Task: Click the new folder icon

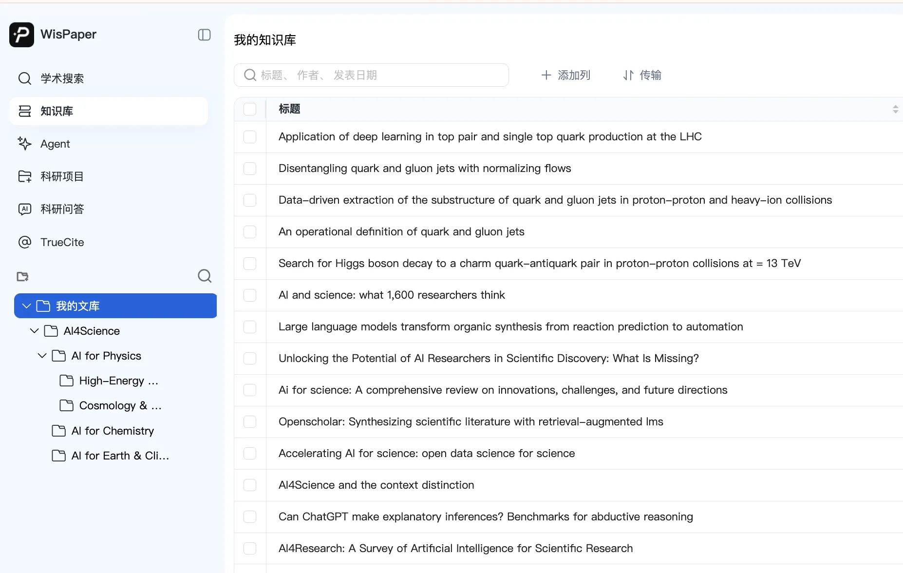Action: 23,277
